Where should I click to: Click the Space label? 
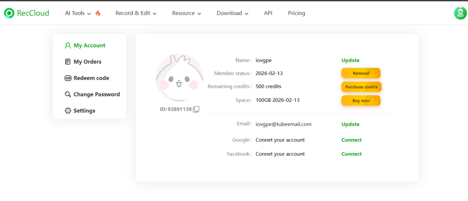point(243,100)
